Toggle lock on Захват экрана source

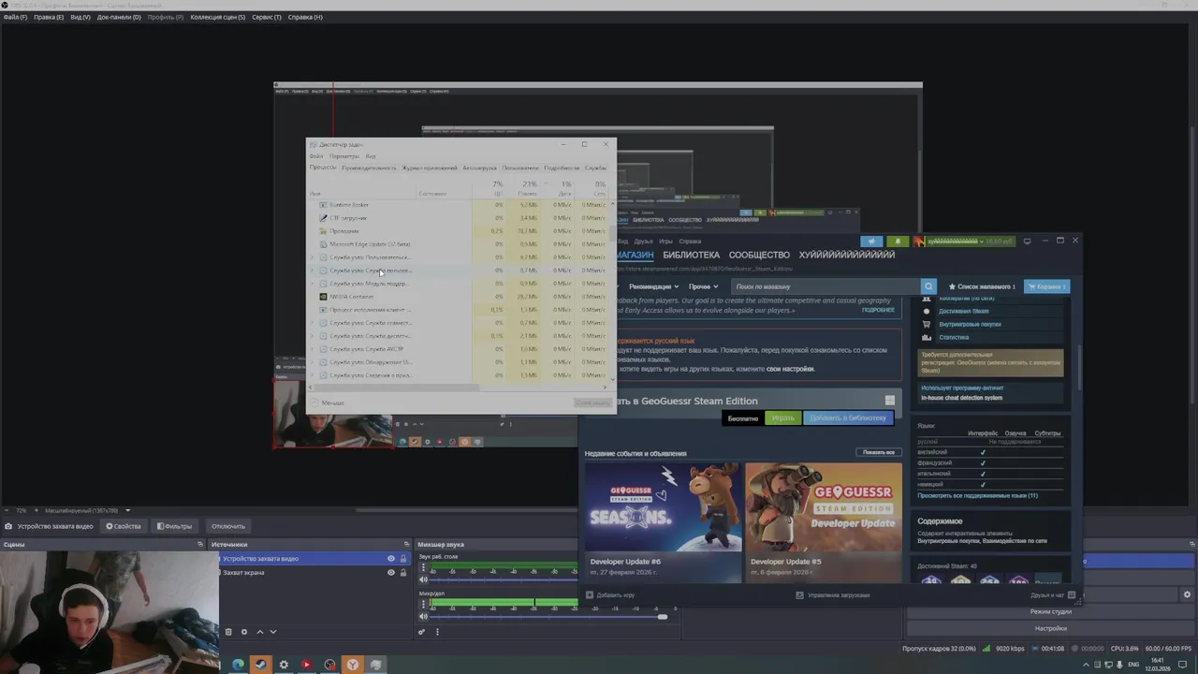pos(403,572)
